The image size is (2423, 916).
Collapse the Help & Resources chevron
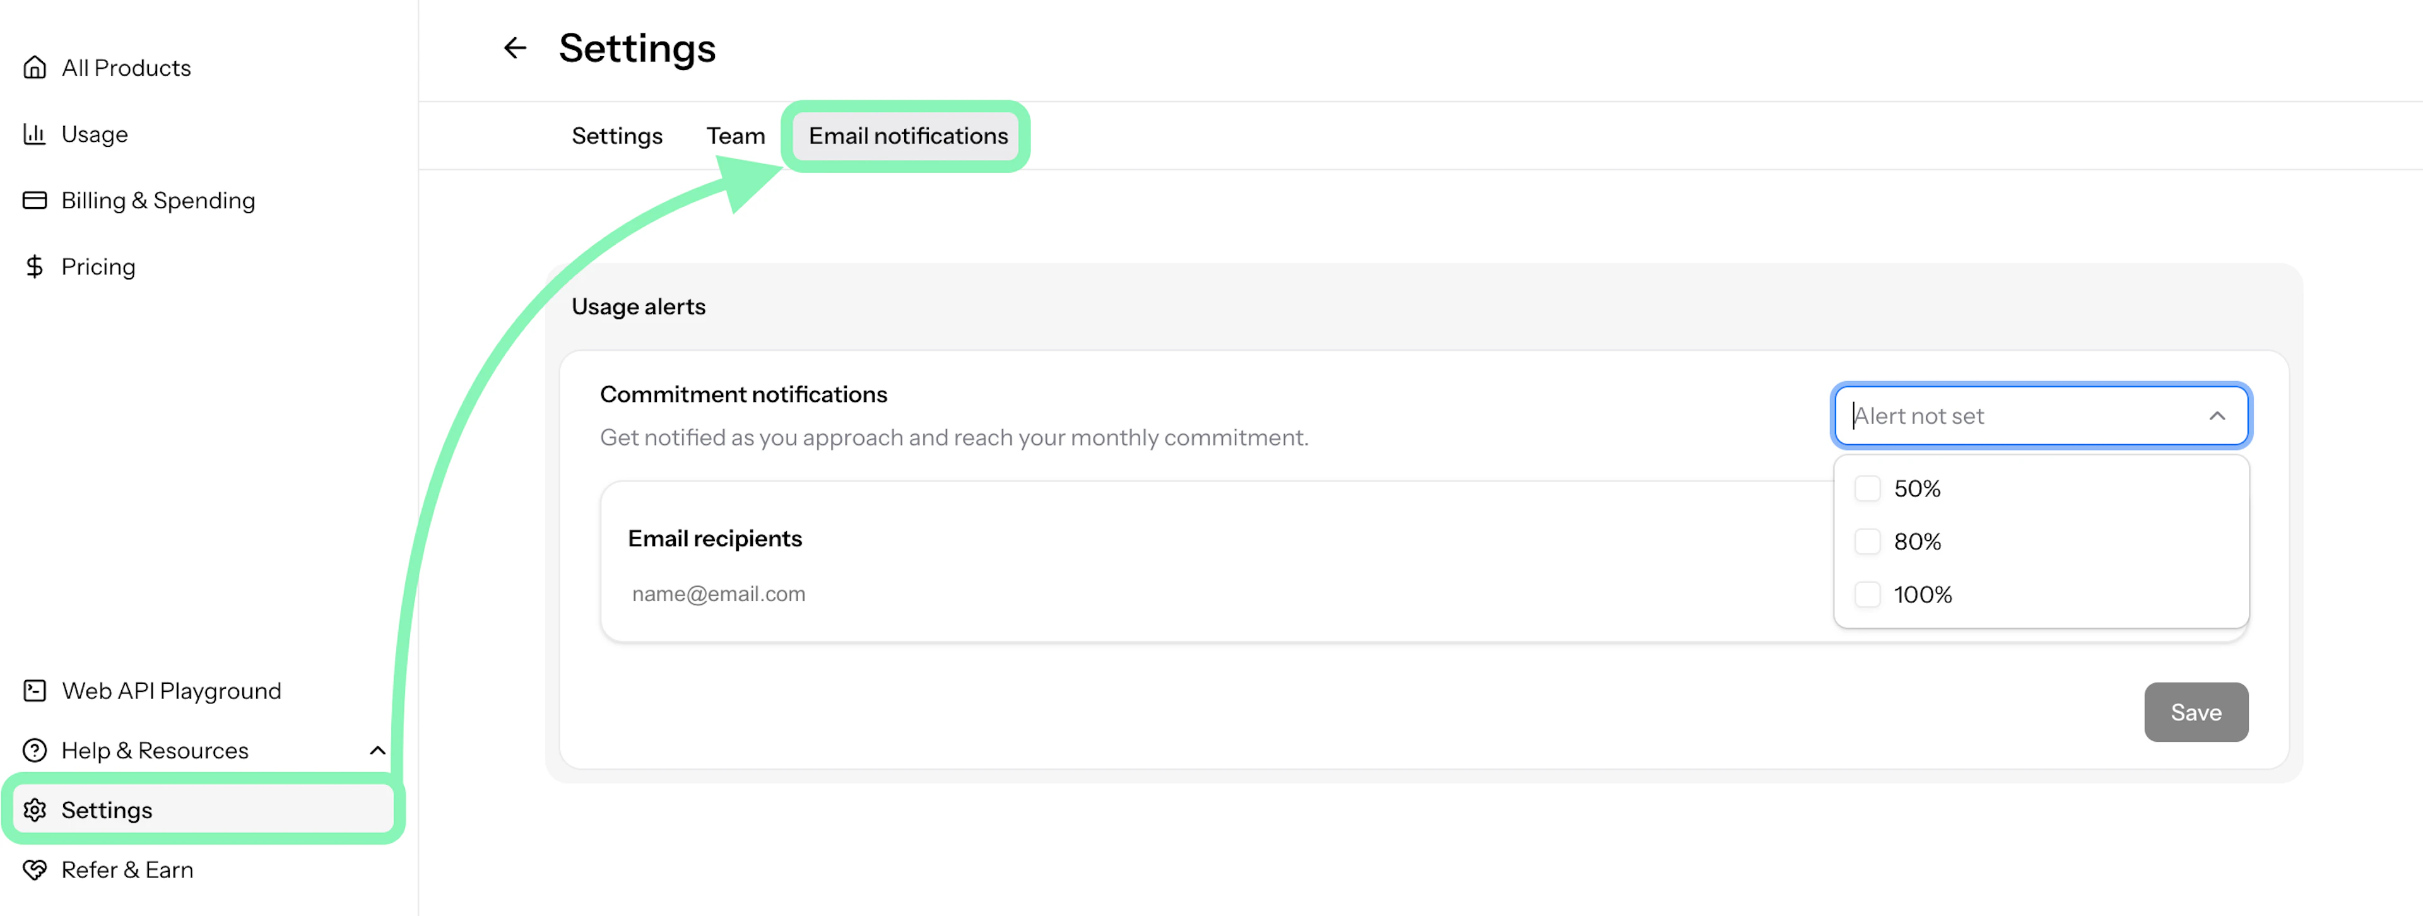coord(377,751)
